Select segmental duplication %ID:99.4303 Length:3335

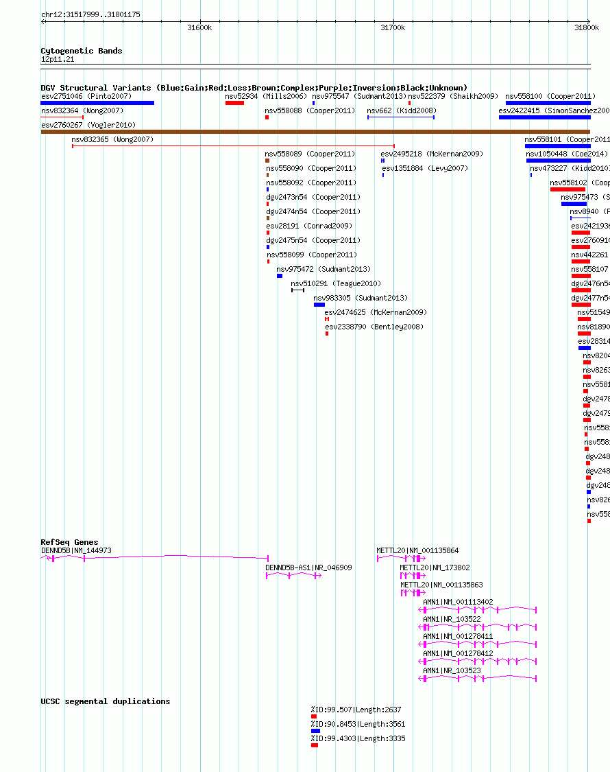tap(315, 745)
